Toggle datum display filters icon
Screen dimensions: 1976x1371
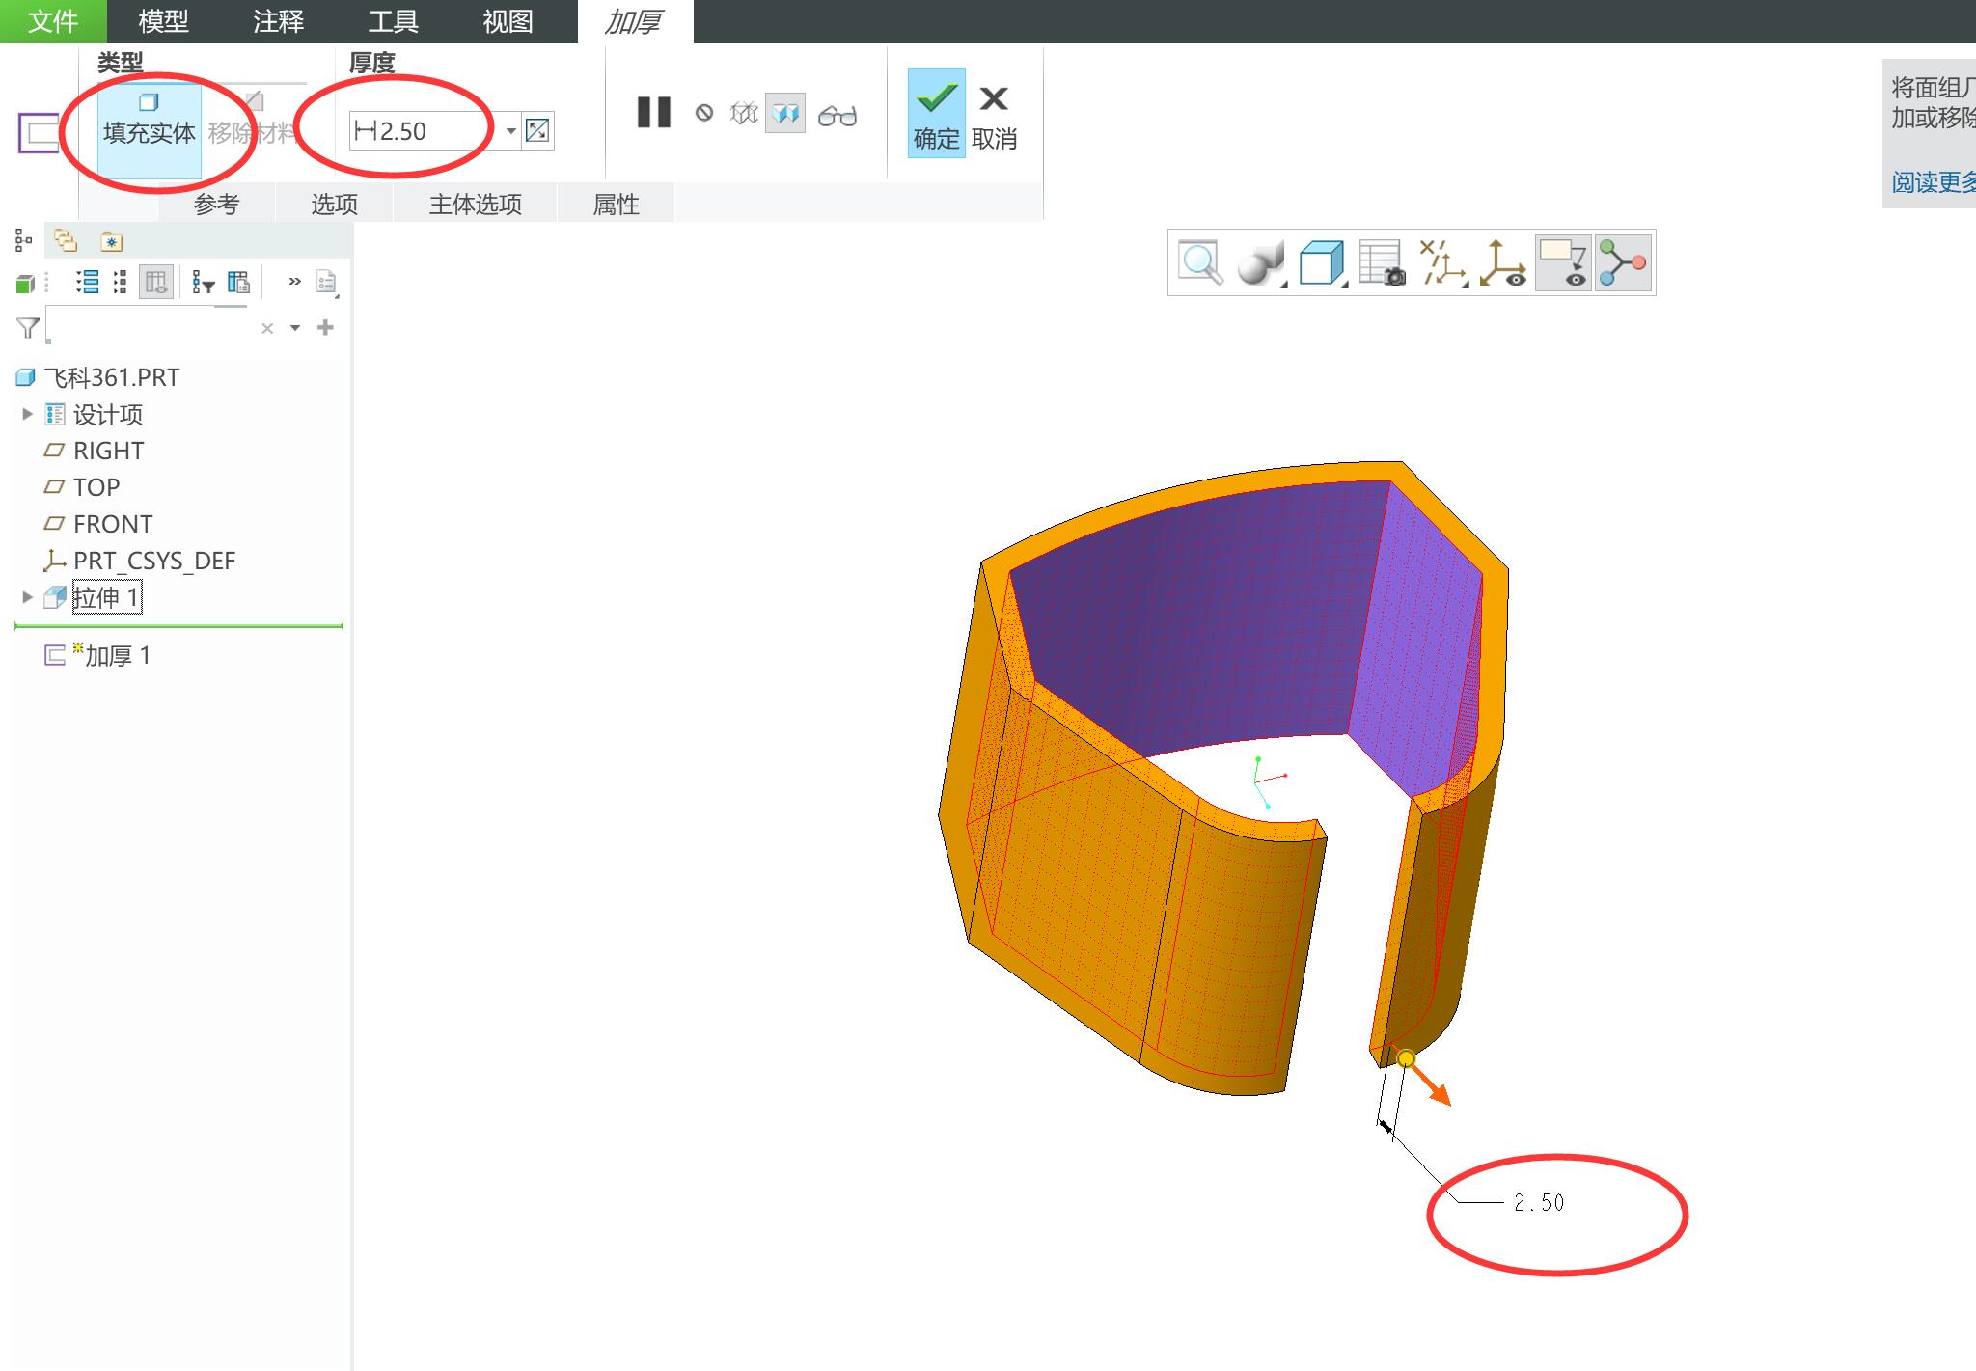coord(1442,262)
